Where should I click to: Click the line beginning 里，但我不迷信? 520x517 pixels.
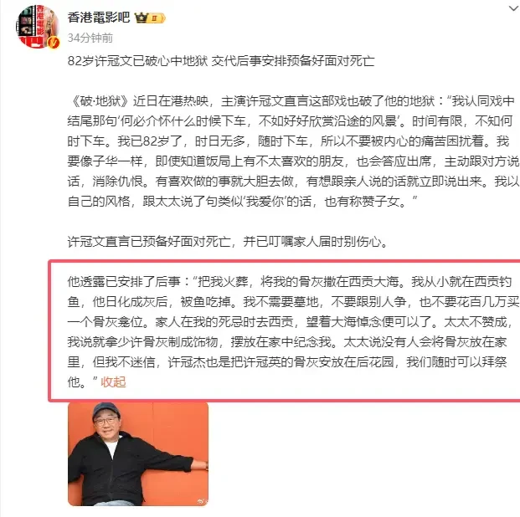(x=287, y=362)
